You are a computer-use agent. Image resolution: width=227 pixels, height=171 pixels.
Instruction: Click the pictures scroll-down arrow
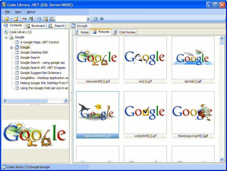pos(222,159)
